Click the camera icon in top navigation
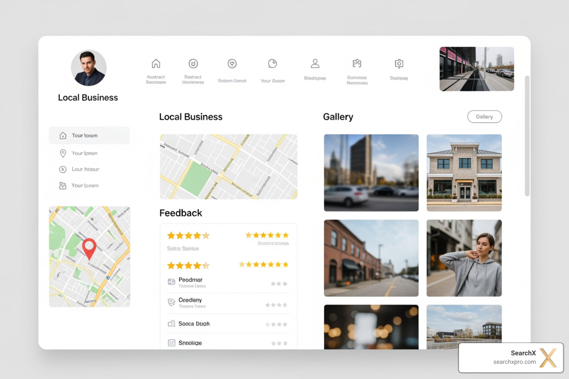This screenshot has width=569, height=379. [x=399, y=63]
